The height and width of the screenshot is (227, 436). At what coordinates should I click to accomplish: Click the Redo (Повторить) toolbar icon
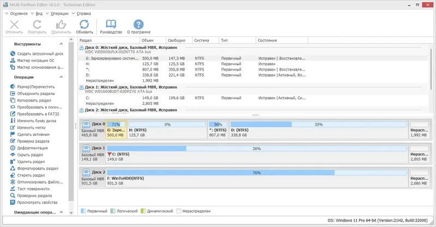coord(37,24)
